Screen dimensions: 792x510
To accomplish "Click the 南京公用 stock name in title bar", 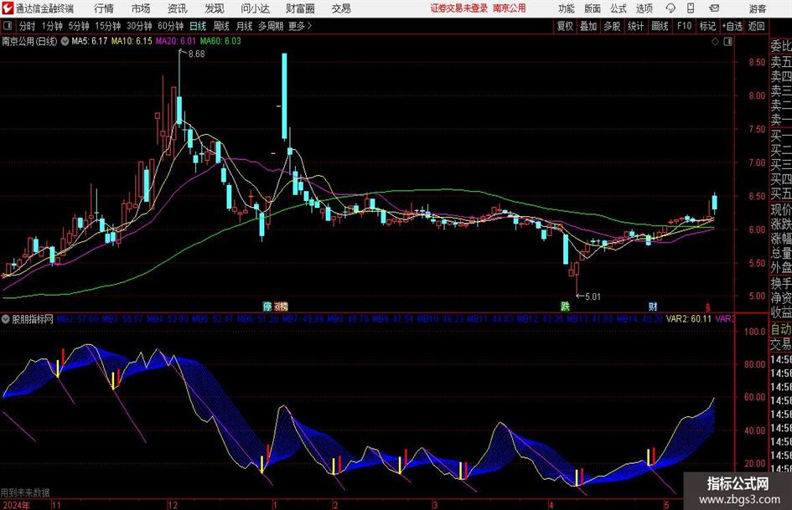I will pos(510,8).
